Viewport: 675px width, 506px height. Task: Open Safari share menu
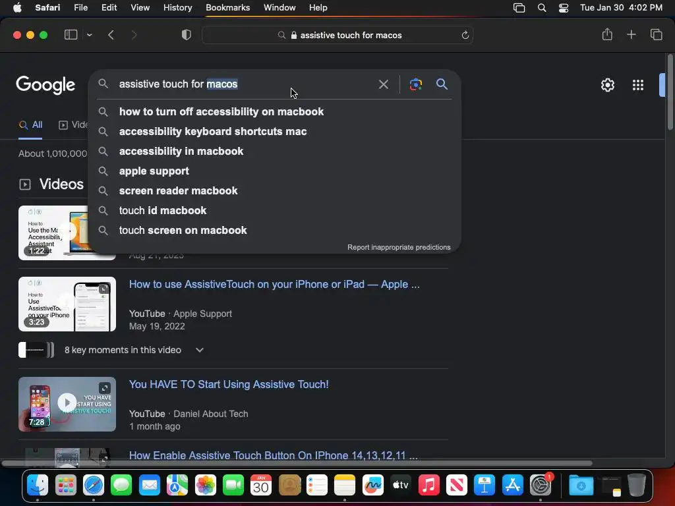607,34
